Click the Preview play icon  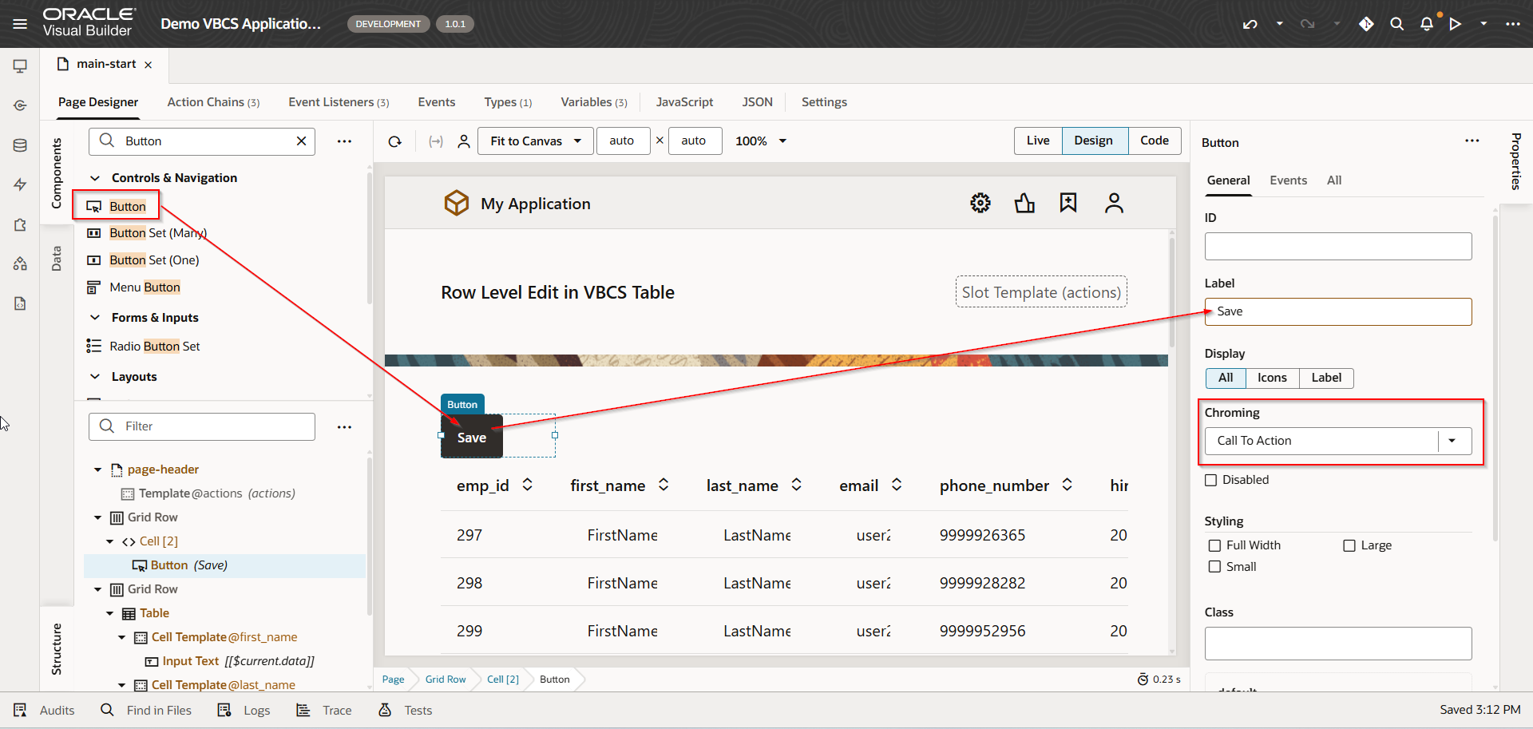point(1456,24)
